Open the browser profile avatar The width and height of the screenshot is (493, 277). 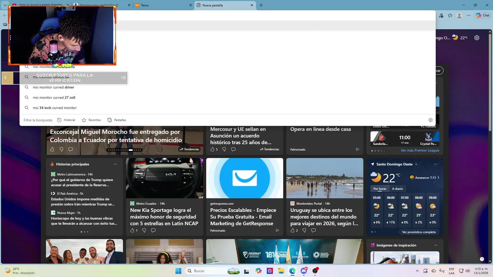[x=459, y=15]
